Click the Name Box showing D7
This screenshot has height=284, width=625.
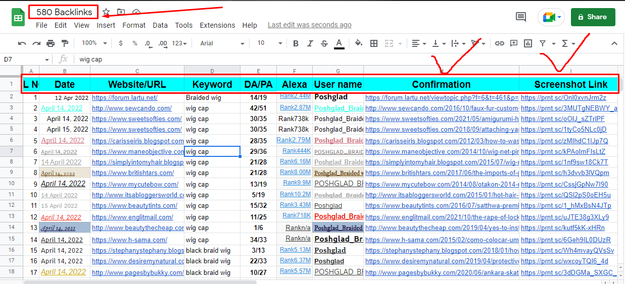pyautogui.click(x=23, y=60)
